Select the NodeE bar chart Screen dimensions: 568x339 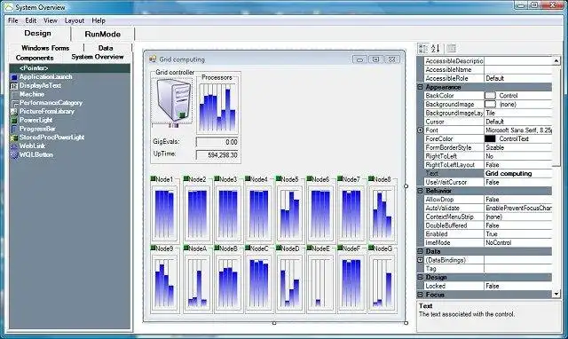tap(320, 284)
